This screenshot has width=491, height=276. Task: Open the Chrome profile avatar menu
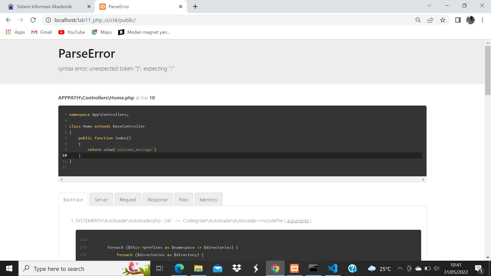(x=471, y=20)
